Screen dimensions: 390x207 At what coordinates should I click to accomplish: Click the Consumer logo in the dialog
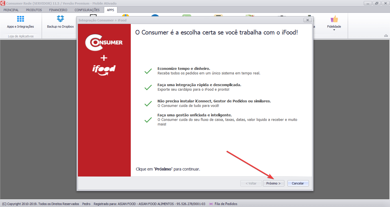(104, 42)
